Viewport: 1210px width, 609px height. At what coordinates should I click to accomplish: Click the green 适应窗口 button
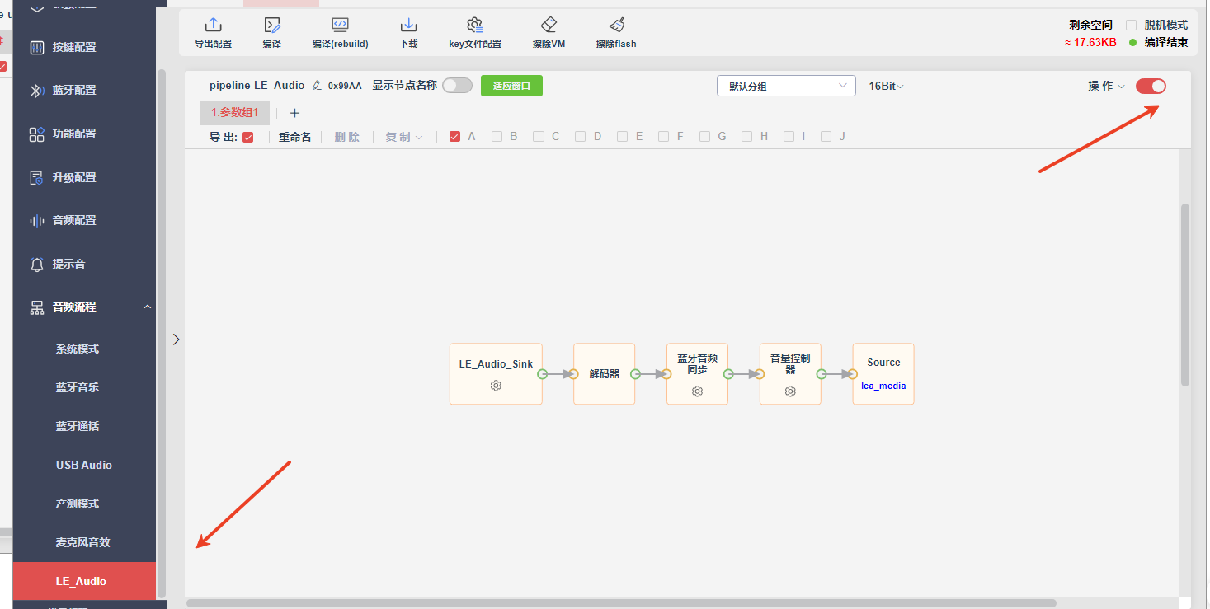[x=511, y=86]
